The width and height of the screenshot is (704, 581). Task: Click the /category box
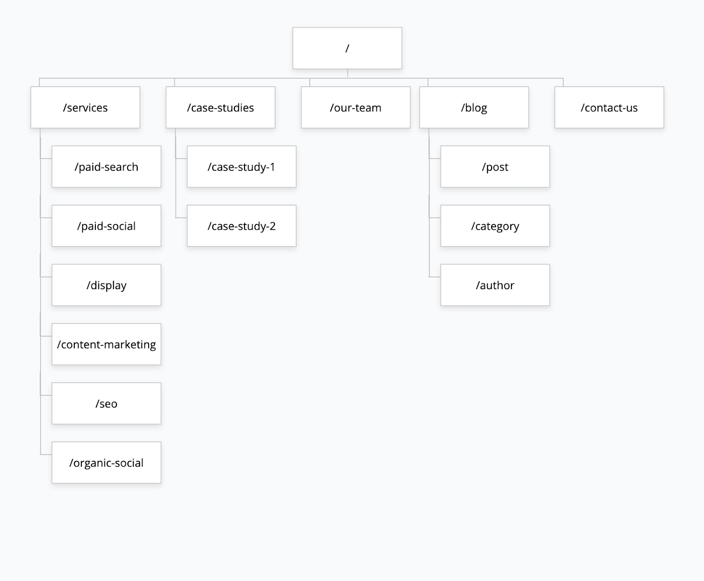click(495, 226)
